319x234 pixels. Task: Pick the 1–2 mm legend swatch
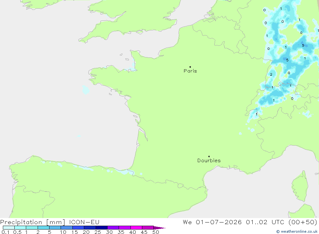[32, 228]
